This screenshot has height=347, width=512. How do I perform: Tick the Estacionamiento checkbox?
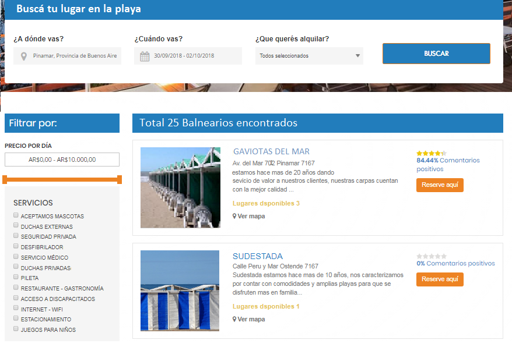point(16,318)
